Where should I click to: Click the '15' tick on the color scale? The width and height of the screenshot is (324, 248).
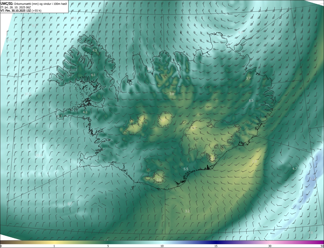pyautogui.click(x=216, y=246)
